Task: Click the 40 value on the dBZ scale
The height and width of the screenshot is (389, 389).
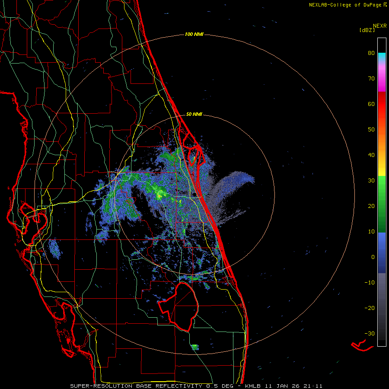Action: pos(371,155)
